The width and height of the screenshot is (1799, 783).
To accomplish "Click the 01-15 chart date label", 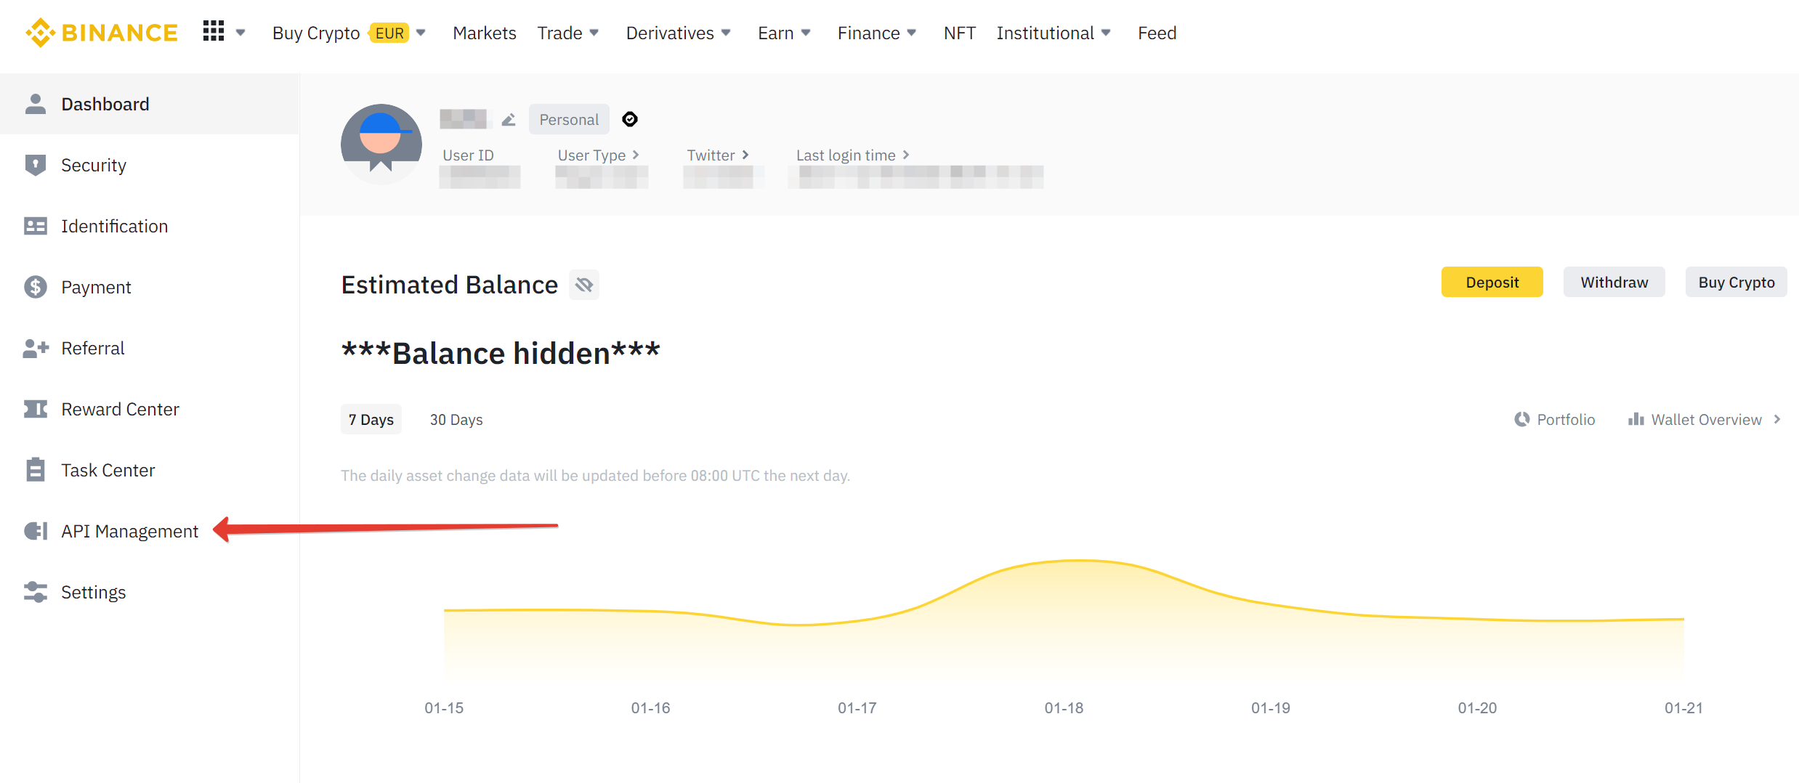I will (444, 707).
